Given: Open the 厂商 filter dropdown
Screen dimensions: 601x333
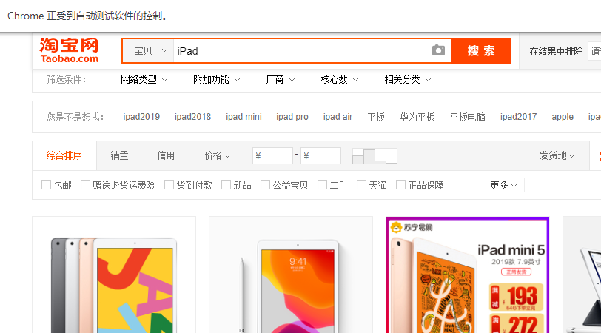Looking at the screenshot, I should pos(281,80).
